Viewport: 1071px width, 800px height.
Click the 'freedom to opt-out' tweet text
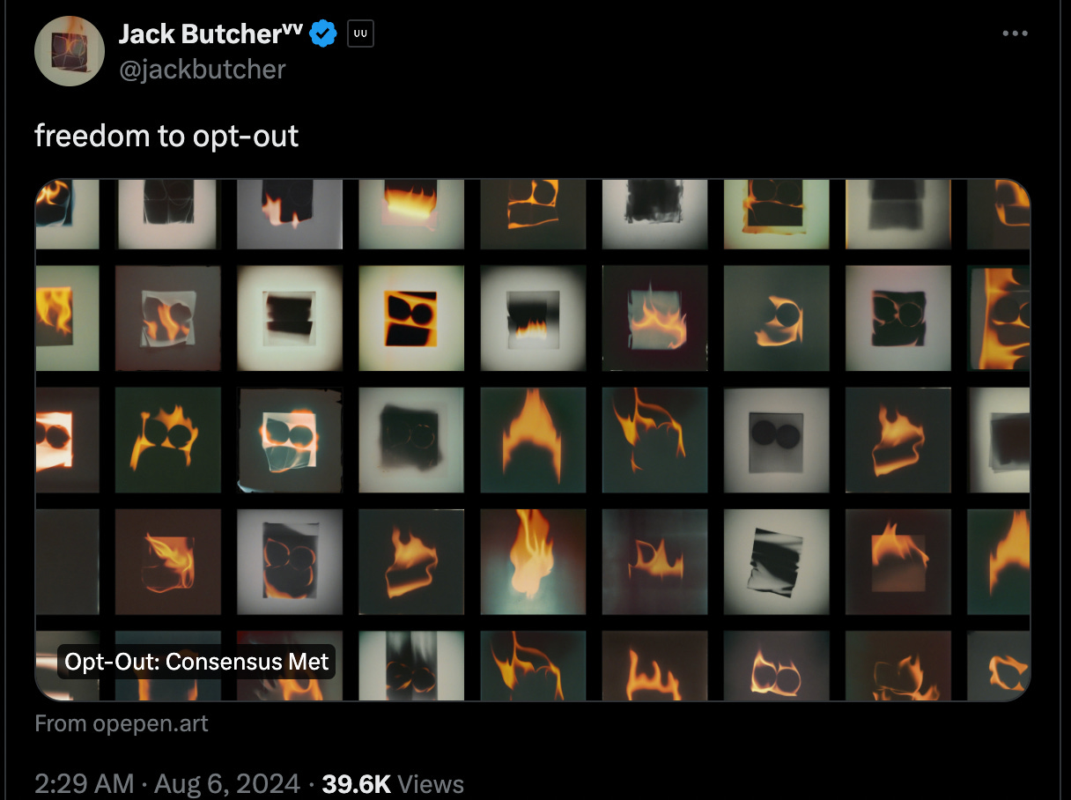click(166, 136)
